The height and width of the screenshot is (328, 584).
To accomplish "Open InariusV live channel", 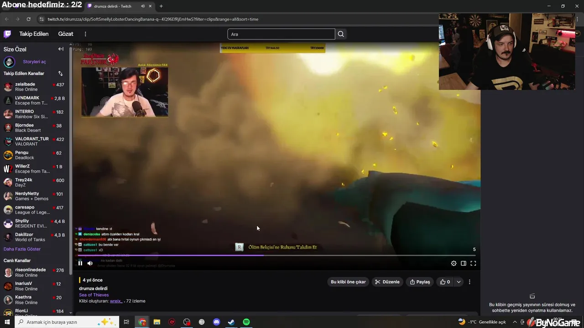I will pyautogui.click(x=34, y=286).
